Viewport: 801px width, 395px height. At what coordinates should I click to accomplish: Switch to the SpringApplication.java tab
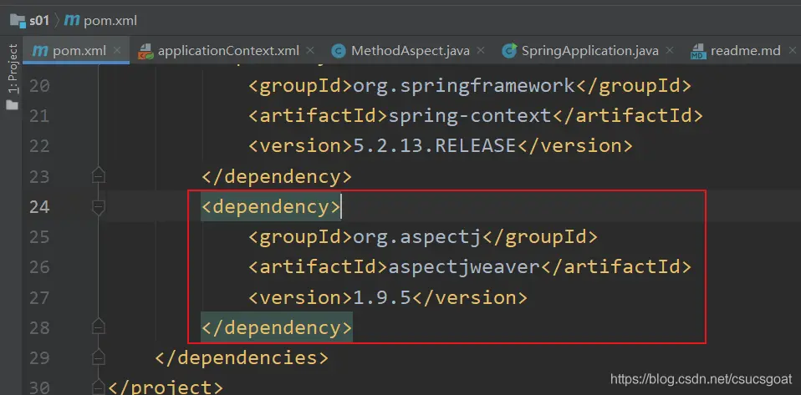tap(589, 50)
